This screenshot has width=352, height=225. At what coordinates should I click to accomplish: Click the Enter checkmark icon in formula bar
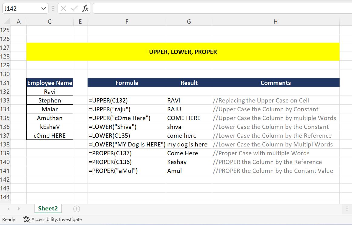(74, 8)
